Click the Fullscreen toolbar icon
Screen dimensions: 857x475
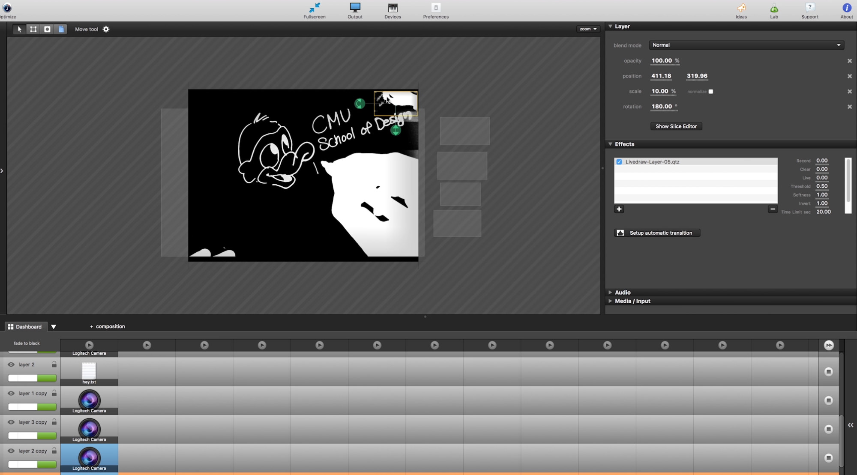pyautogui.click(x=315, y=11)
